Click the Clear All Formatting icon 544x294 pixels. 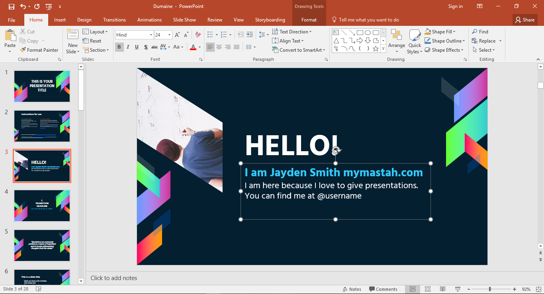coord(198,35)
